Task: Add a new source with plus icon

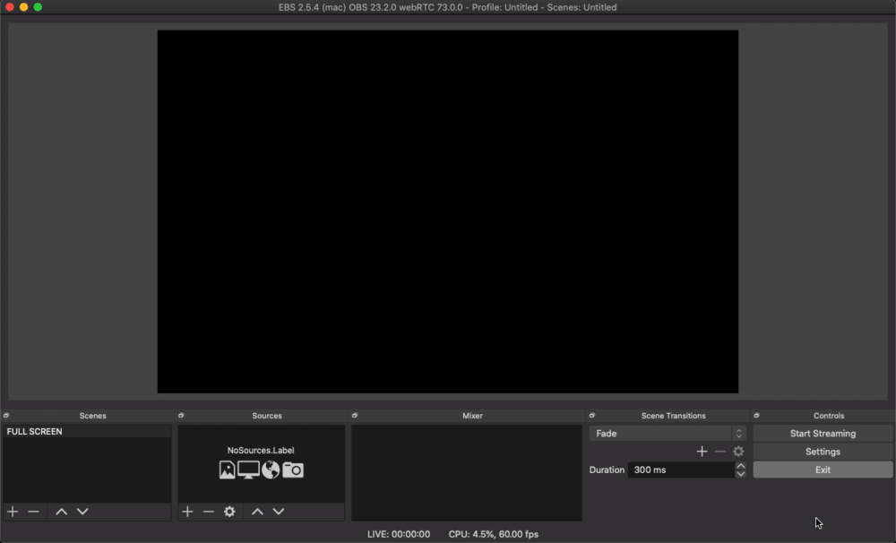Action: point(187,512)
